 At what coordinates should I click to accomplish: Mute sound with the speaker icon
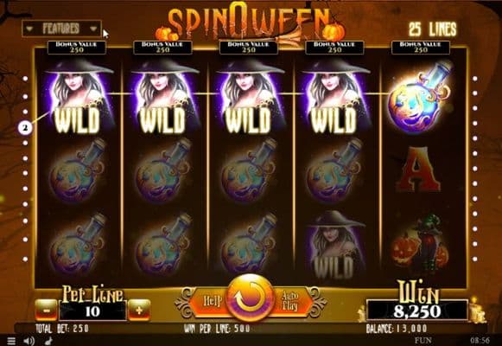(29, 341)
